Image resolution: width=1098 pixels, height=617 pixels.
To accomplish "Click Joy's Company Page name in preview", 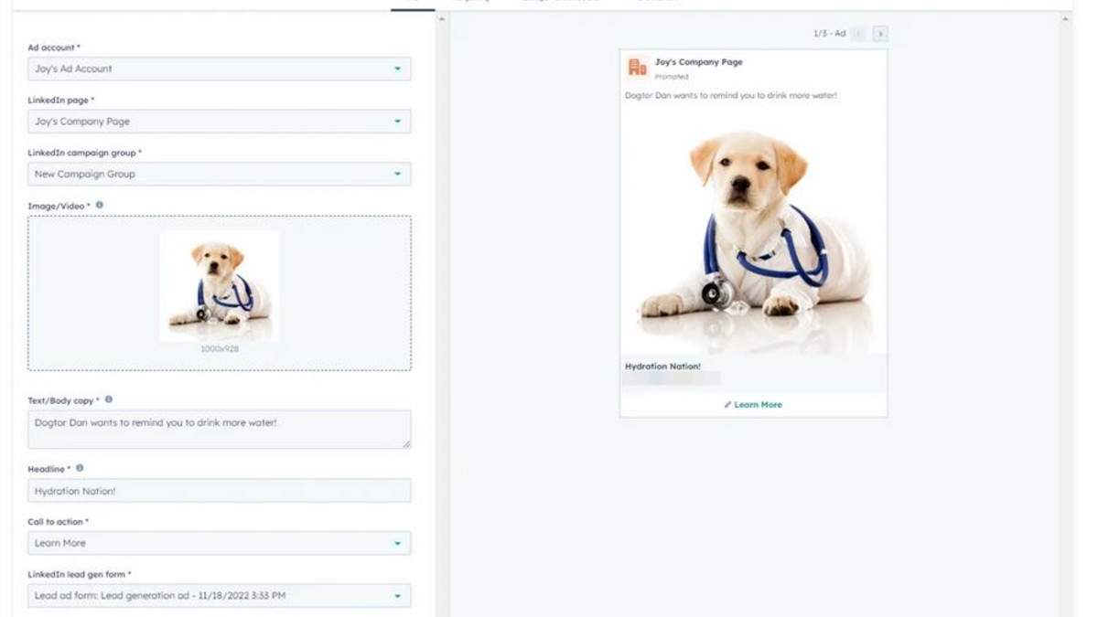I will pyautogui.click(x=698, y=62).
